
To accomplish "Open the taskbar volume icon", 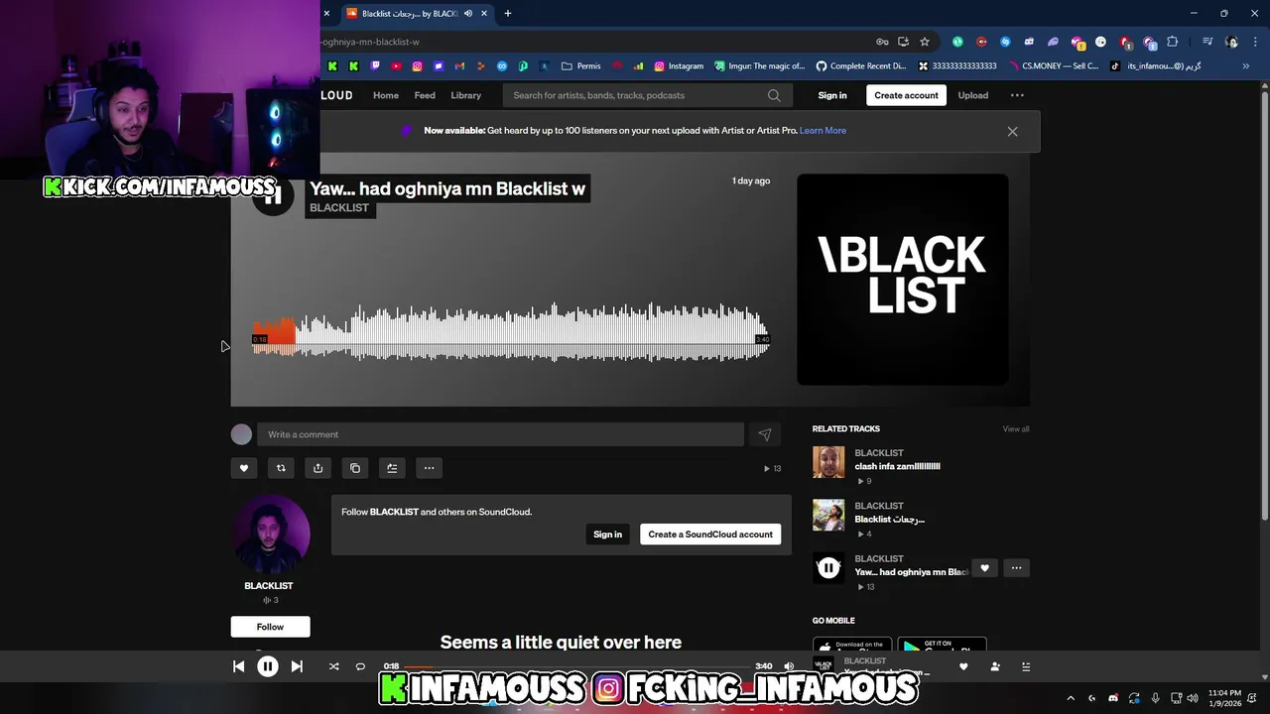I will 1193,698.
